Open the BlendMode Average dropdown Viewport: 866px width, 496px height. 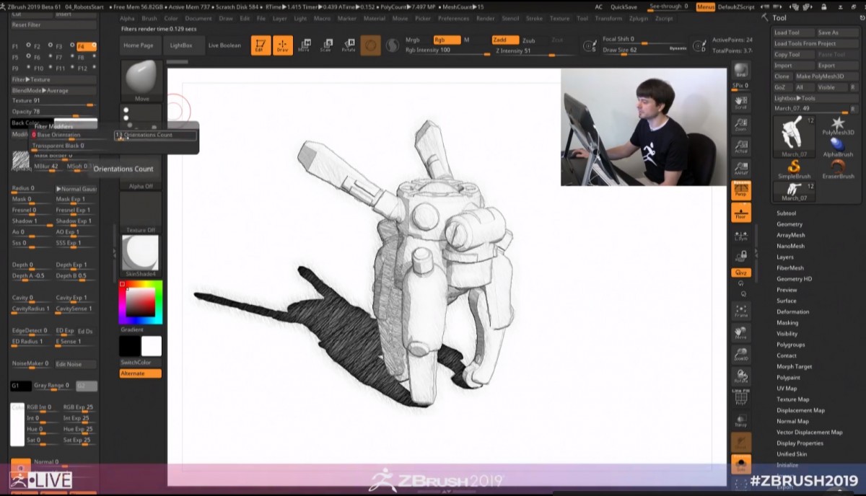pos(53,90)
